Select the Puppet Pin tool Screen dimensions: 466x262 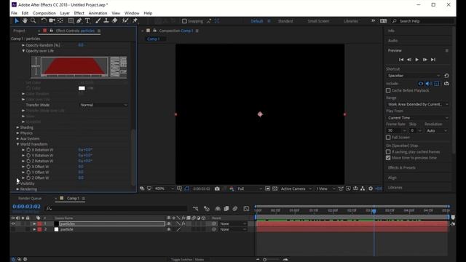click(135, 21)
